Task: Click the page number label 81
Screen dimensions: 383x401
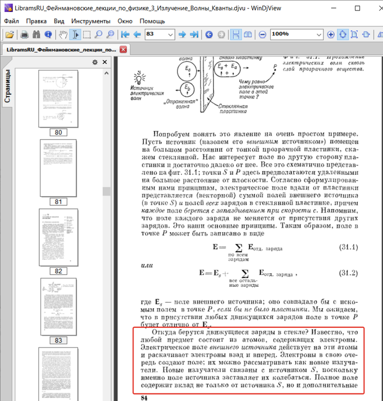Action: pos(58,202)
